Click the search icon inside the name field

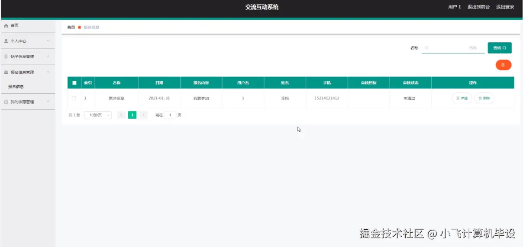click(x=426, y=48)
